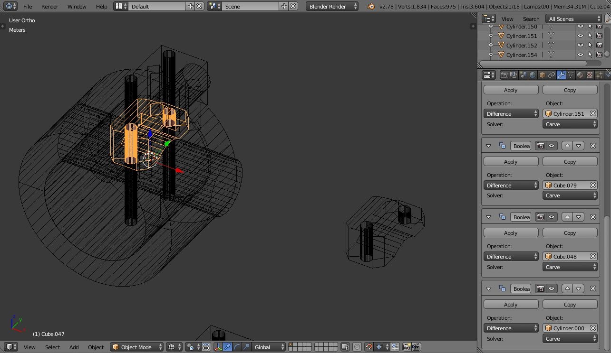Viewport: 611px width, 353px height.
Task: Open the Mesh Data properties tab
Action: [x=571, y=75]
